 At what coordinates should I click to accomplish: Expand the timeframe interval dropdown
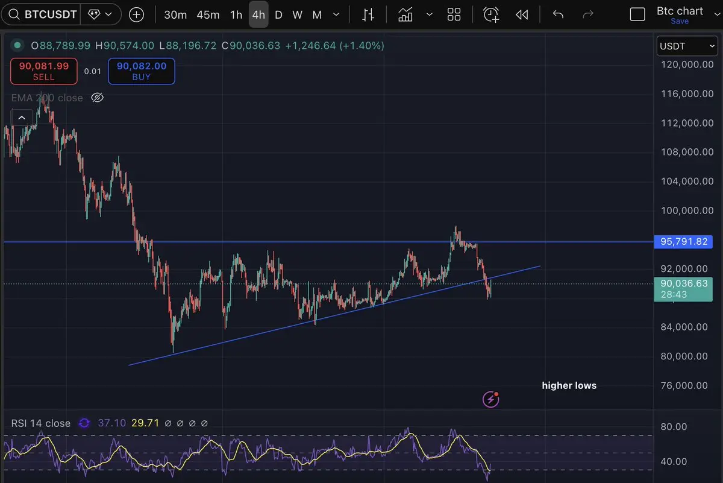click(336, 14)
